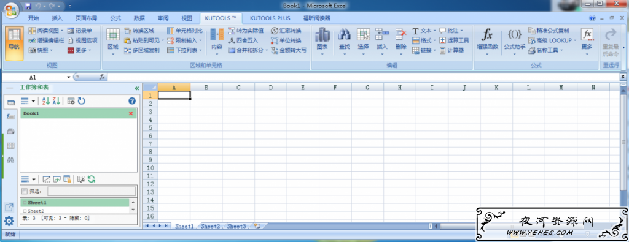Click 转为实际值 convert to actual values
629x242 pixels.
[x=246, y=31]
